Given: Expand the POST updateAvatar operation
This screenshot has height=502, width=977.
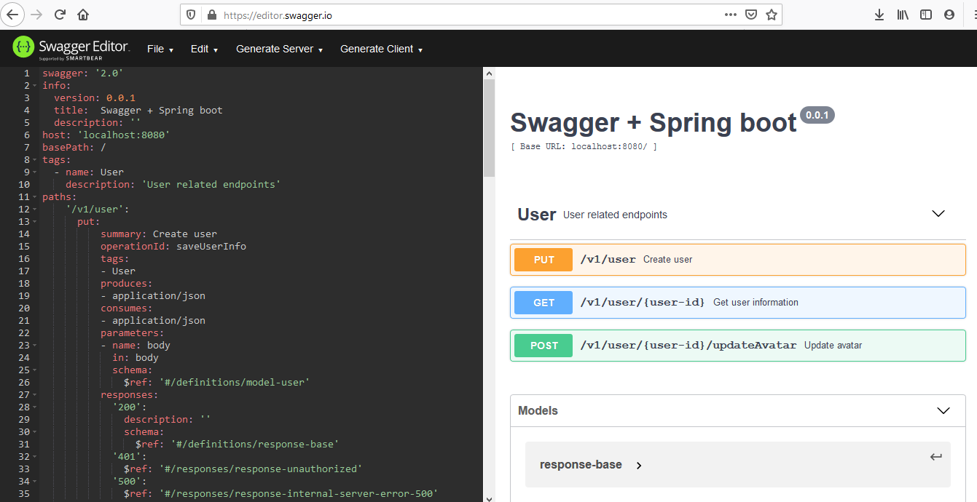Looking at the screenshot, I should 737,346.
